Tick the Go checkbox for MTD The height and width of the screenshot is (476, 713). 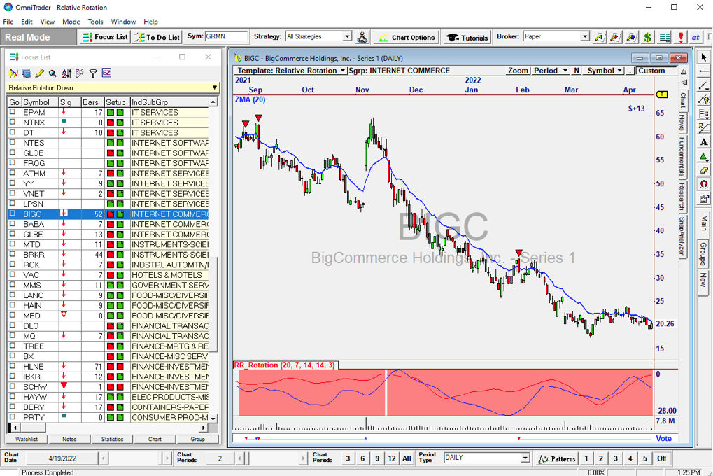13,244
